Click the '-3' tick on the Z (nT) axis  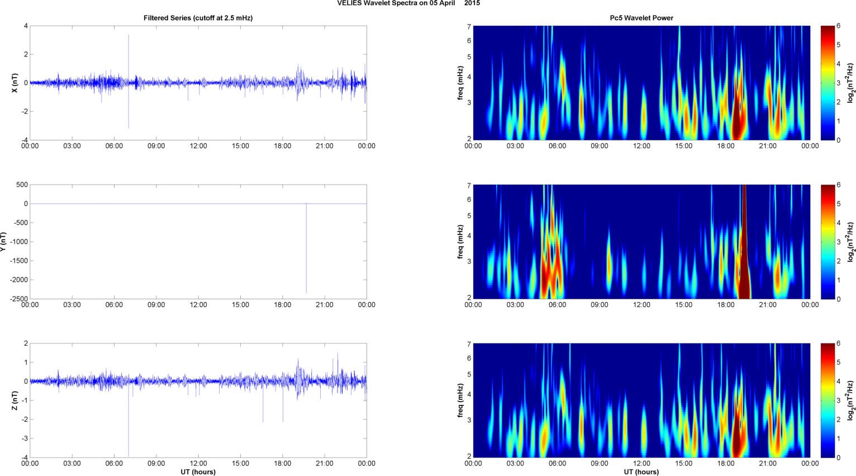click(x=25, y=439)
